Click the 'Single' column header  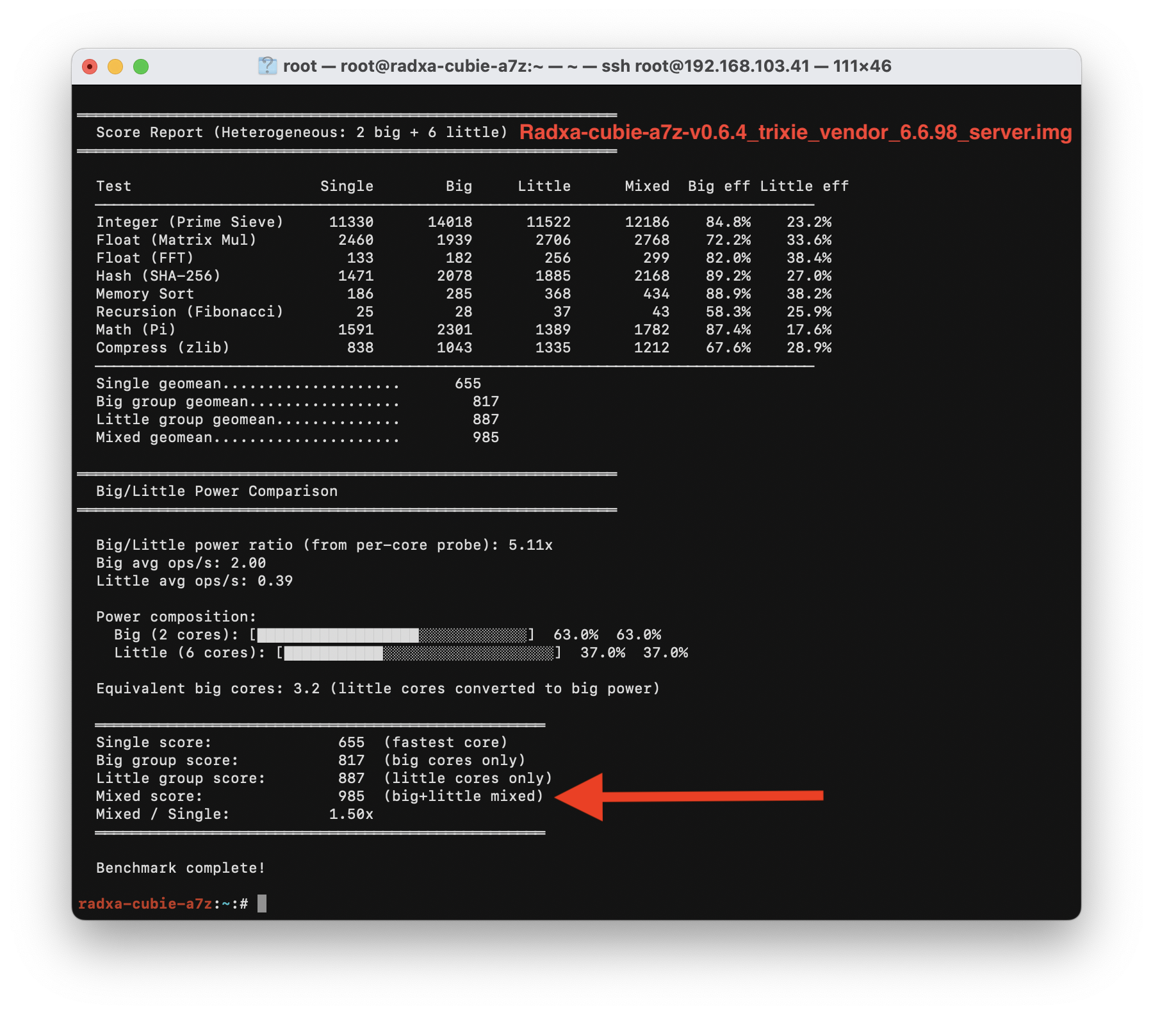[x=347, y=186]
